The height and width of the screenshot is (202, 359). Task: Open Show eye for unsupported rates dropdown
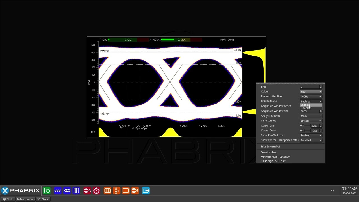pos(311,140)
